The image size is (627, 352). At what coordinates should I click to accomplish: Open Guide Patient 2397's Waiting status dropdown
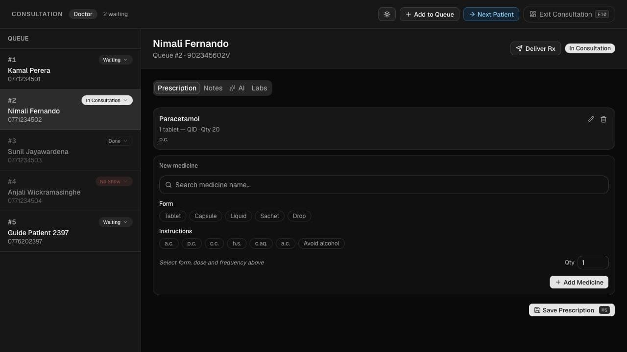(x=116, y=222)
